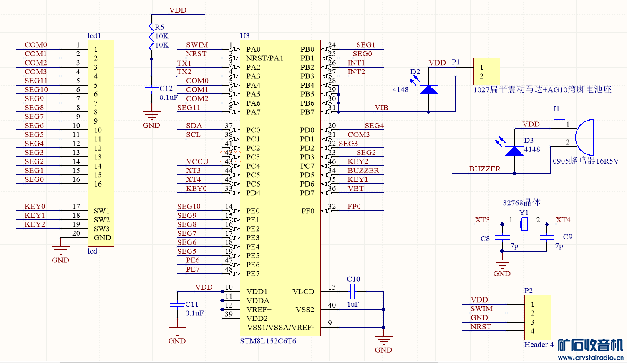Click the C12 0.1uF capacitor symbol

point(151,89)
